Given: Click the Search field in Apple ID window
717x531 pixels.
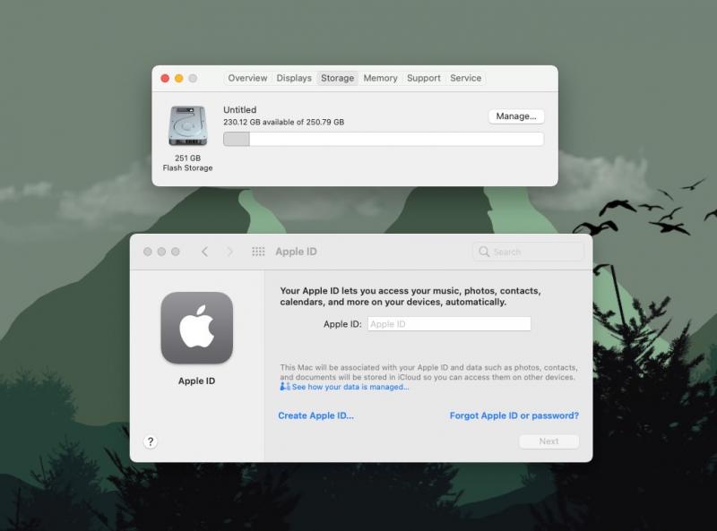Looking at the screenshot, I should pyautogui.click(x=528, y=252).
